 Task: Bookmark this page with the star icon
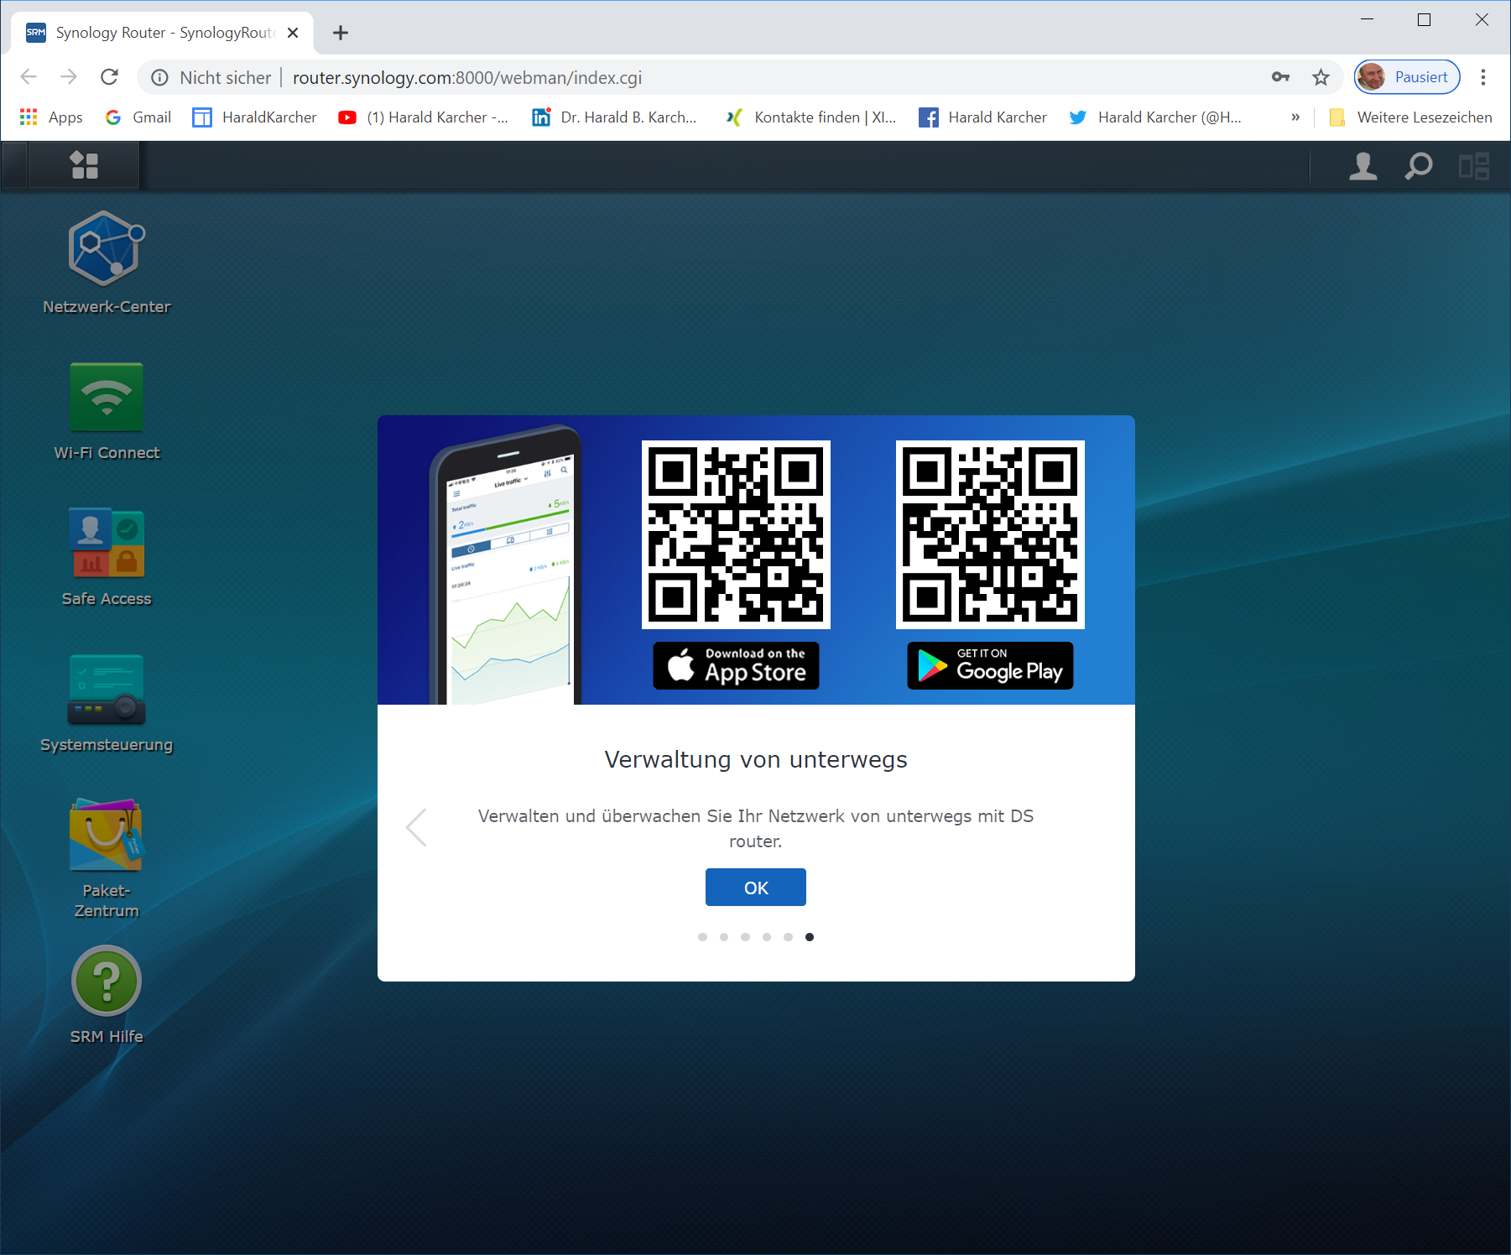[1321, 77]
